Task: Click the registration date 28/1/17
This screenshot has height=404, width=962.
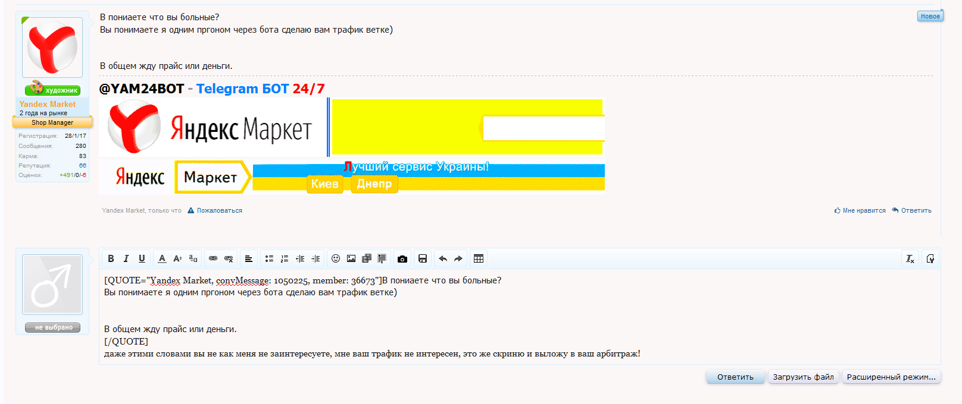Action: pyautogui.click(x=76, y=135)
